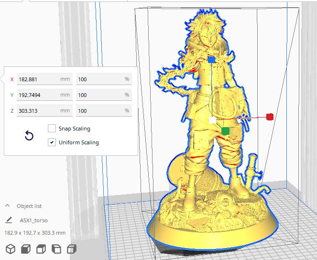Click the X scale percentage field
317x260 pixels.
pos(98,79)
